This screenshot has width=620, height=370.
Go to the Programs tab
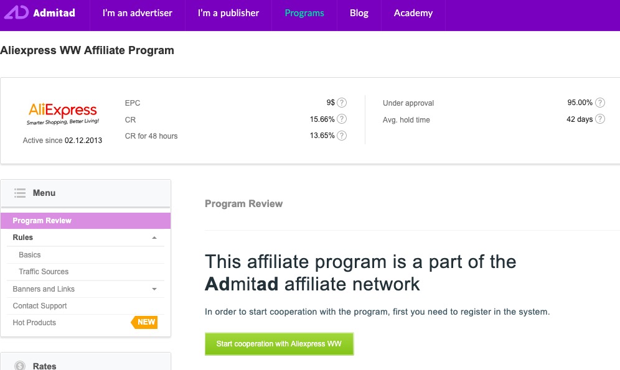point(304,13)
